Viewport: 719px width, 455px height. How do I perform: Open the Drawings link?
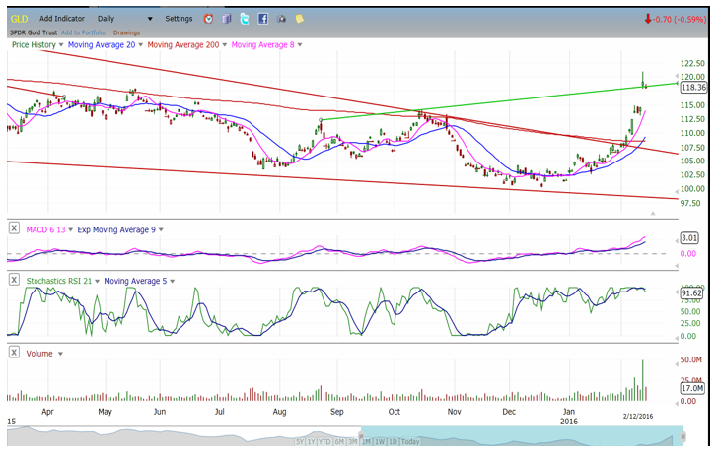[x=126, y=32]
